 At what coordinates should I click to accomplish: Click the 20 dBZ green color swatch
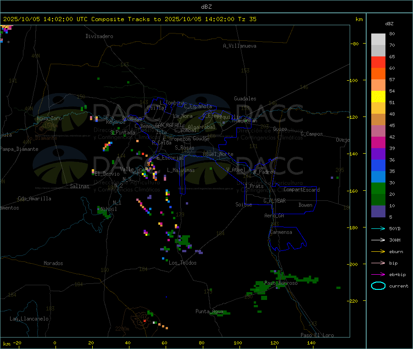[378, 200]
